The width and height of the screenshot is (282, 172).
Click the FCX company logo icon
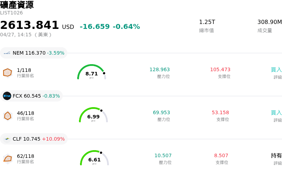pos(7,96)
